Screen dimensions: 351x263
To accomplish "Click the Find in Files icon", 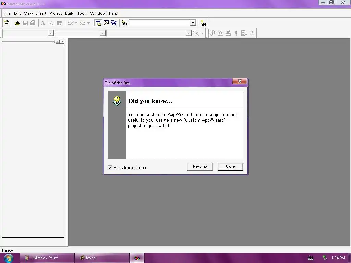I will click(124, 23).
